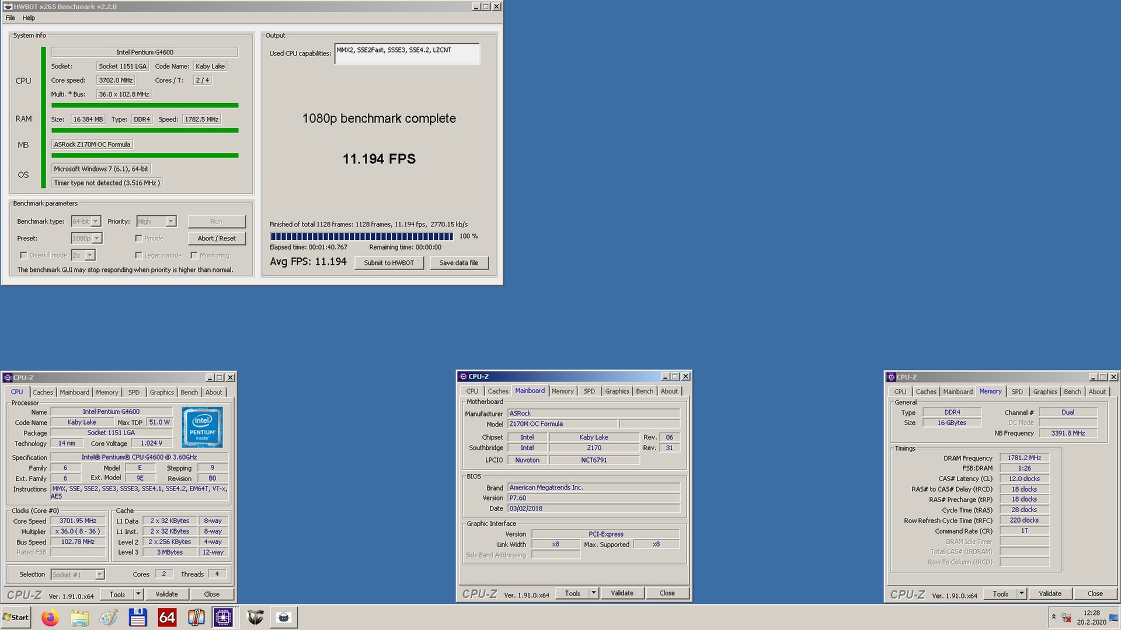Click the 11.194 FPS result text

(x=379, y=159)
